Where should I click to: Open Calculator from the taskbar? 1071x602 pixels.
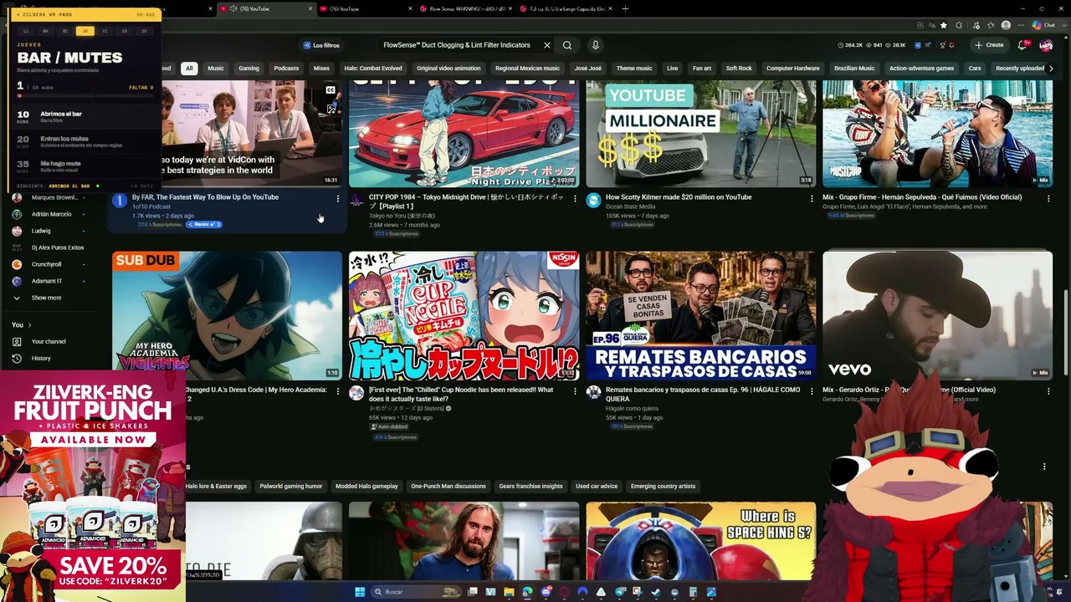click(x=693, y=592)
